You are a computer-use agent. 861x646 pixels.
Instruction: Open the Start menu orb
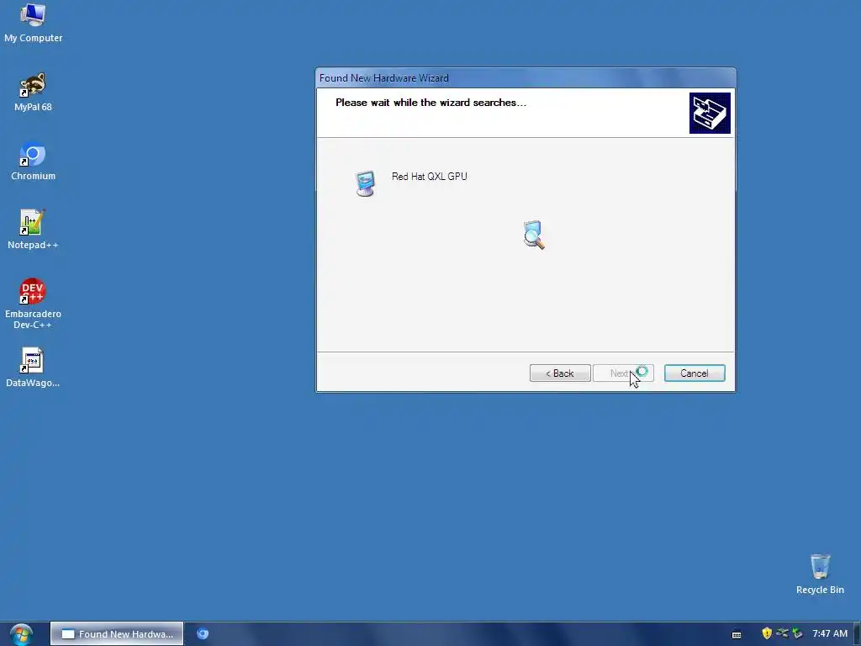pyautogui.click(x=21, y=634)
